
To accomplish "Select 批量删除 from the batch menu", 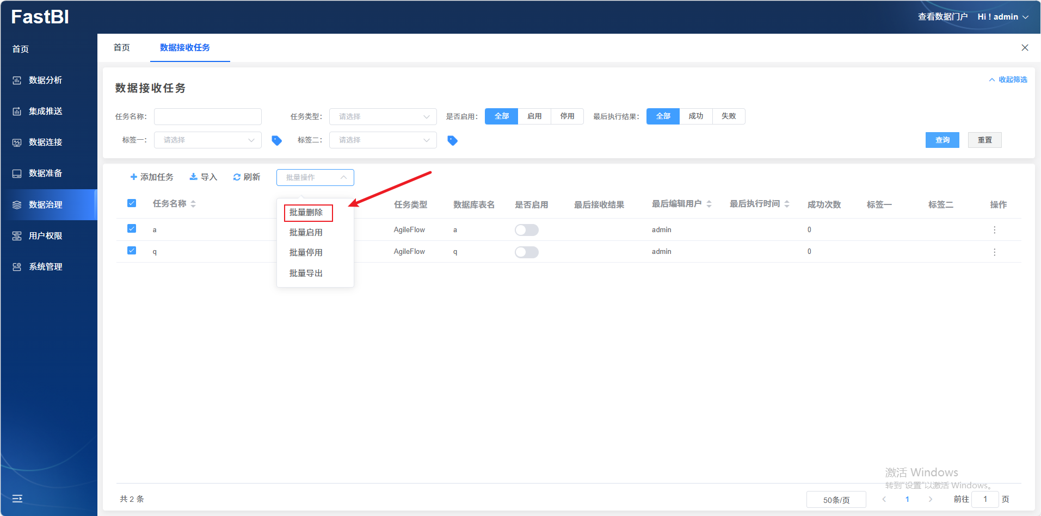I will pos(306,213).
